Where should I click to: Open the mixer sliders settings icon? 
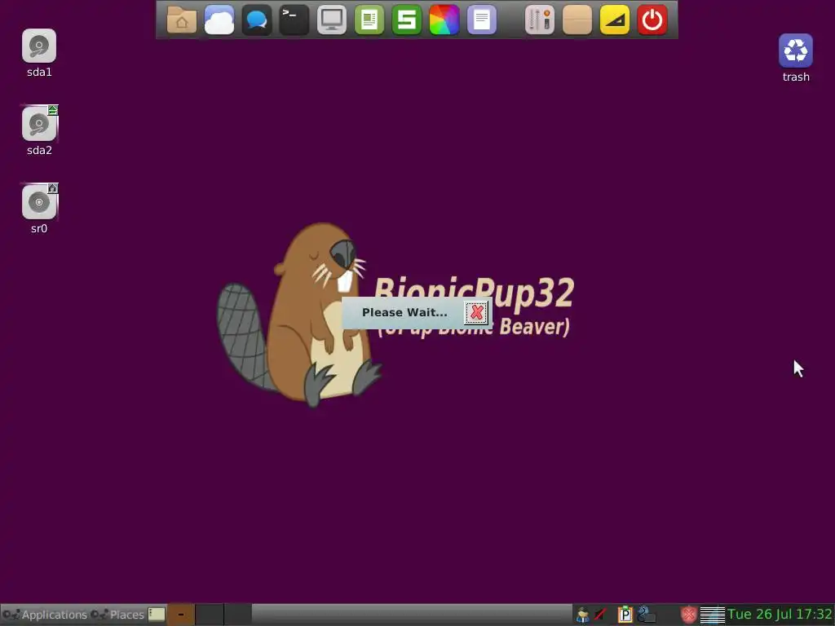(x=540, y=20)
